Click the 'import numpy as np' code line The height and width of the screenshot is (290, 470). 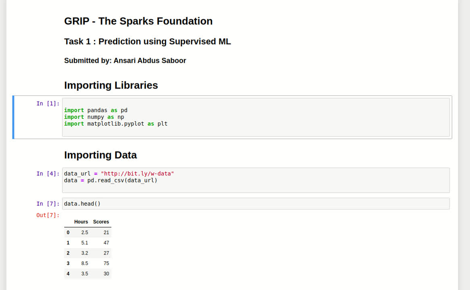(94, 117)
